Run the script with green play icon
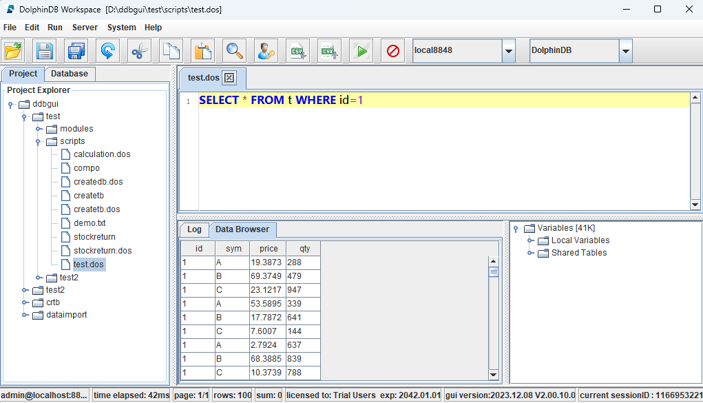The height and width of the screenshot is (403, 703). [361, 51]
